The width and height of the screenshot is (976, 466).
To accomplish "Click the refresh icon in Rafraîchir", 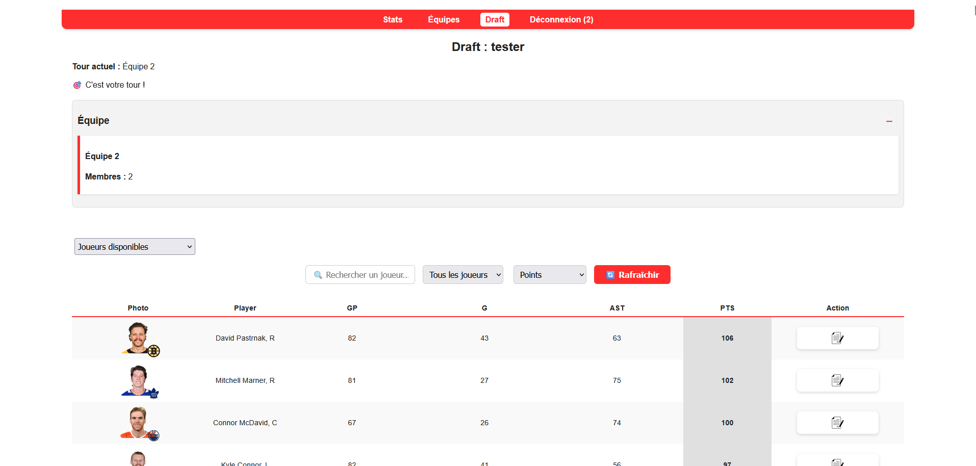I will point(610,275).
